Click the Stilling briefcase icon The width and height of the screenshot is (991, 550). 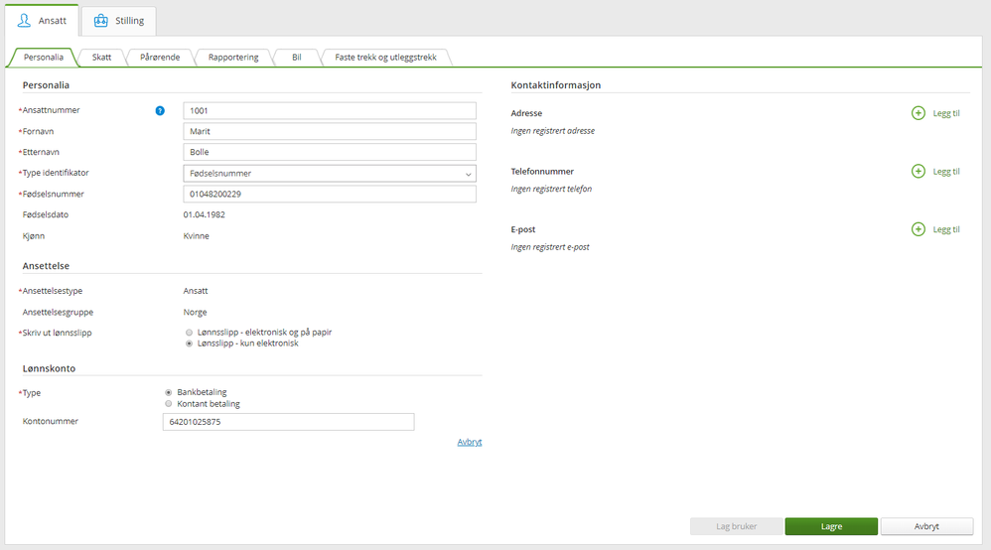[100, 20]
